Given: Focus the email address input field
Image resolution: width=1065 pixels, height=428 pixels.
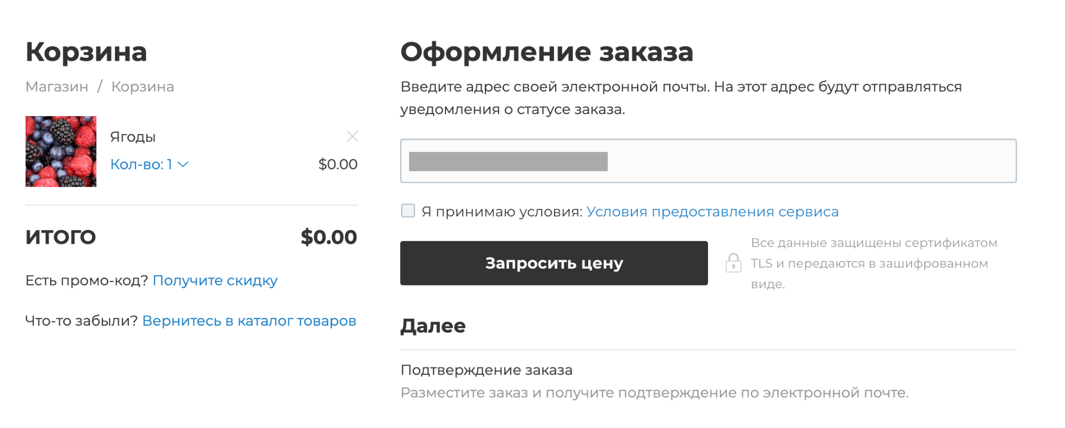Looking at the screenshot, I should 708,161.
